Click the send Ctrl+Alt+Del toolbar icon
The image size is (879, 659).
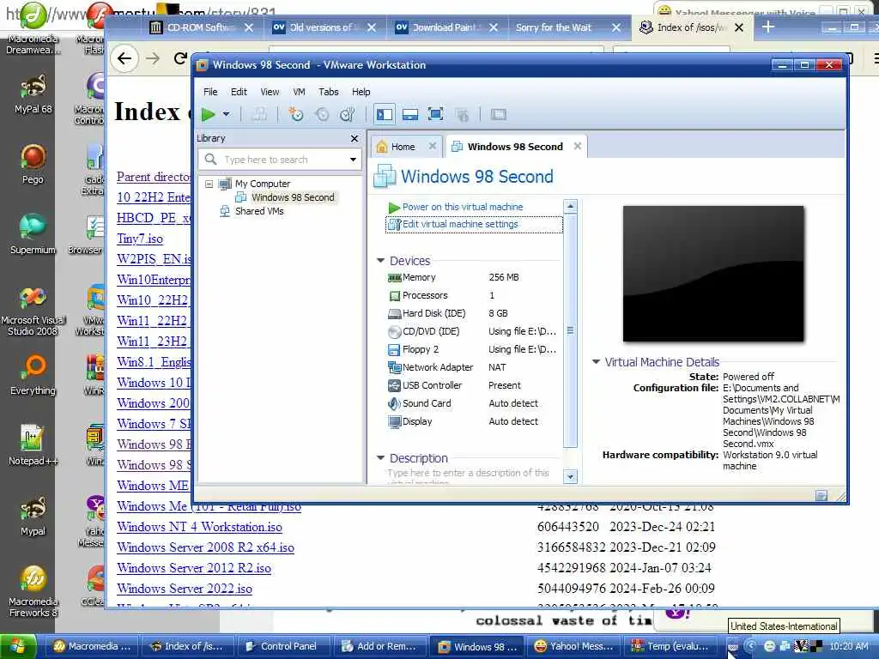pyautogui.click(x=259, y=114)
